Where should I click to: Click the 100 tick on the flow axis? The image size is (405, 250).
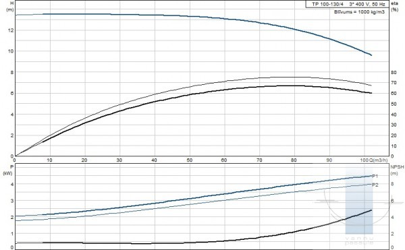(364, 160)
